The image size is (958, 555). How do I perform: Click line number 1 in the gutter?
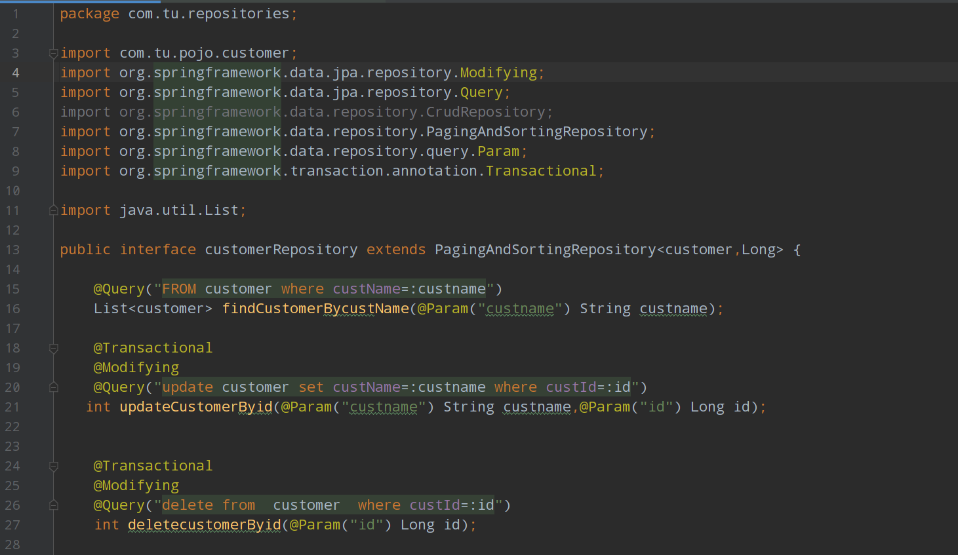16,14
